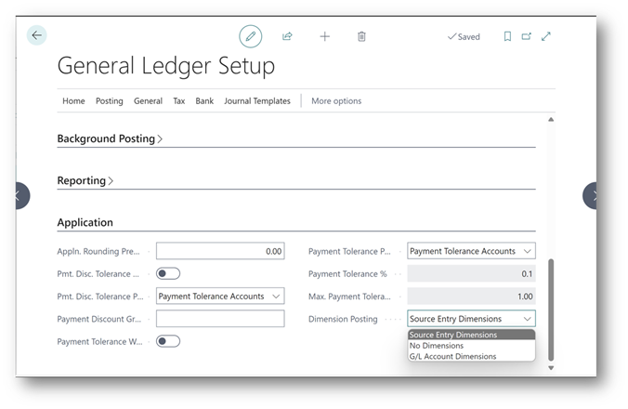Click the Max. Payment Tolerance field
Screen dimensions: 628x409
(471, 297)
